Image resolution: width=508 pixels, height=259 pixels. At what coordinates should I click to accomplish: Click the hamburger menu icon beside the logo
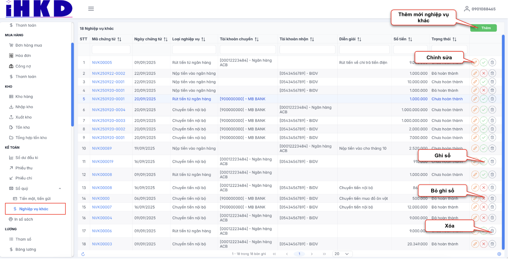91,9
